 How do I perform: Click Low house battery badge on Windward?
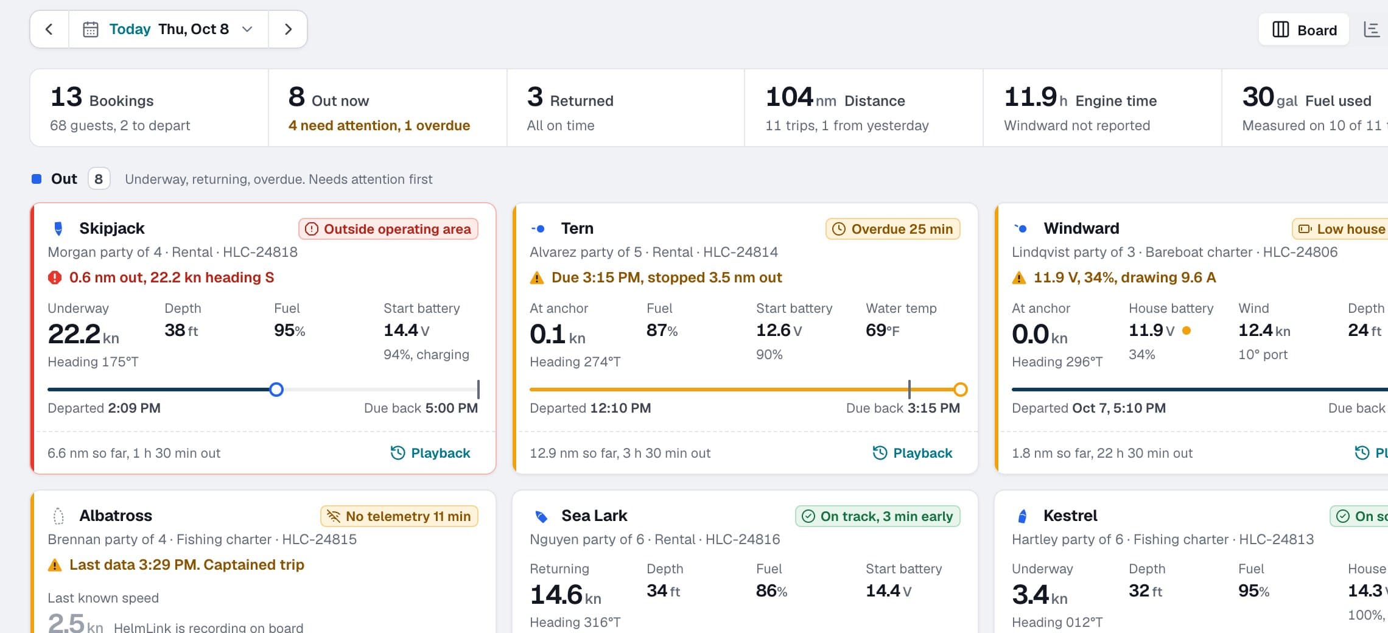tap(1340, 229)
